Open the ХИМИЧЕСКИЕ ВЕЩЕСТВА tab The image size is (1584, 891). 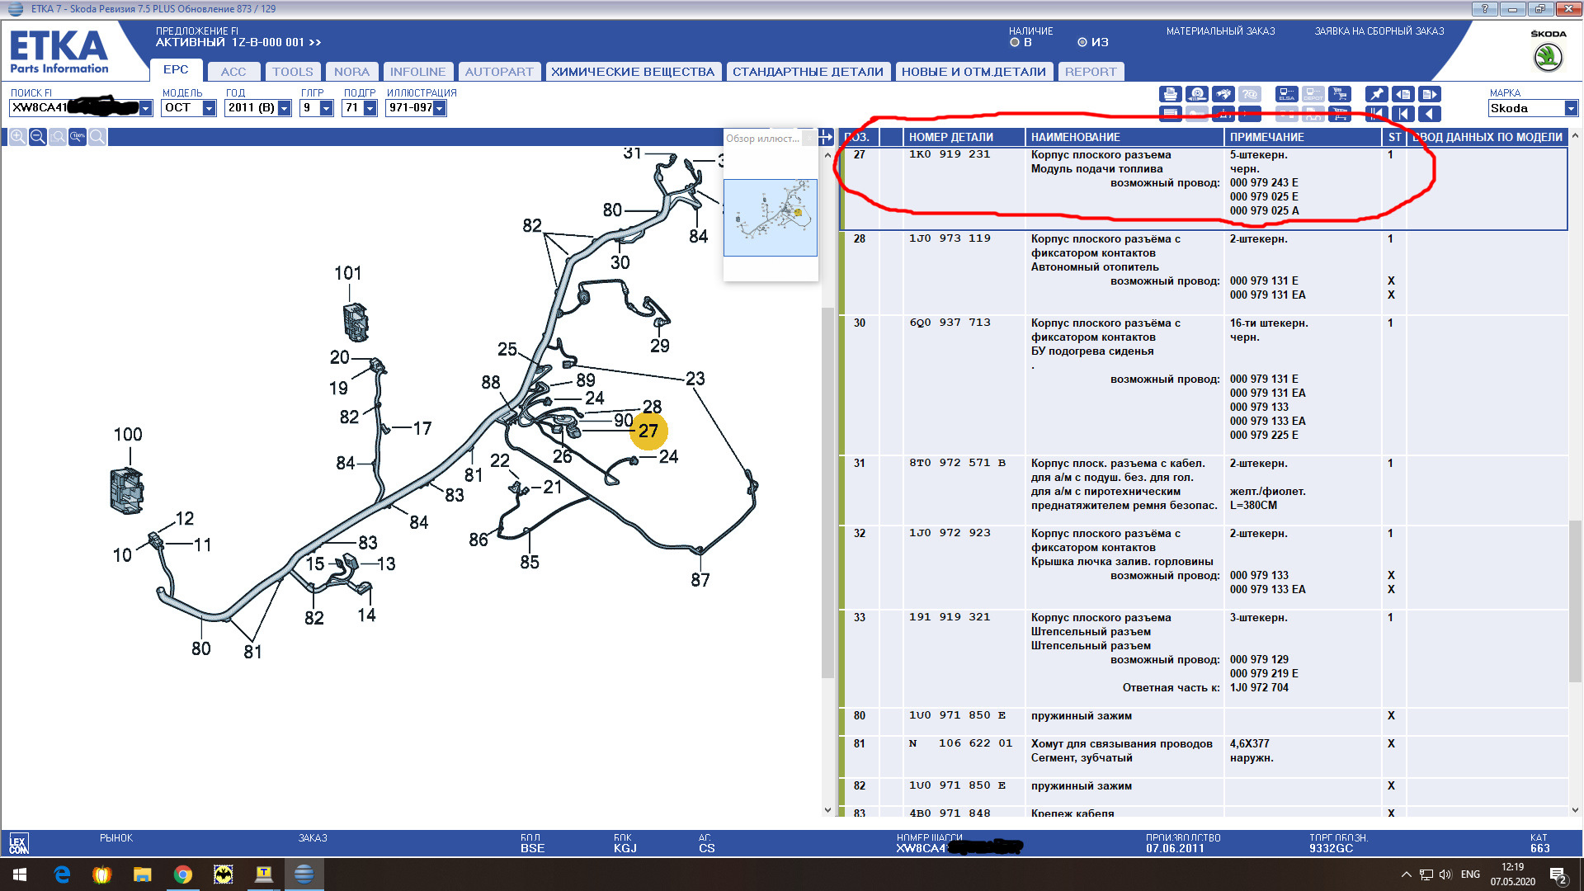tap(632, 72)
